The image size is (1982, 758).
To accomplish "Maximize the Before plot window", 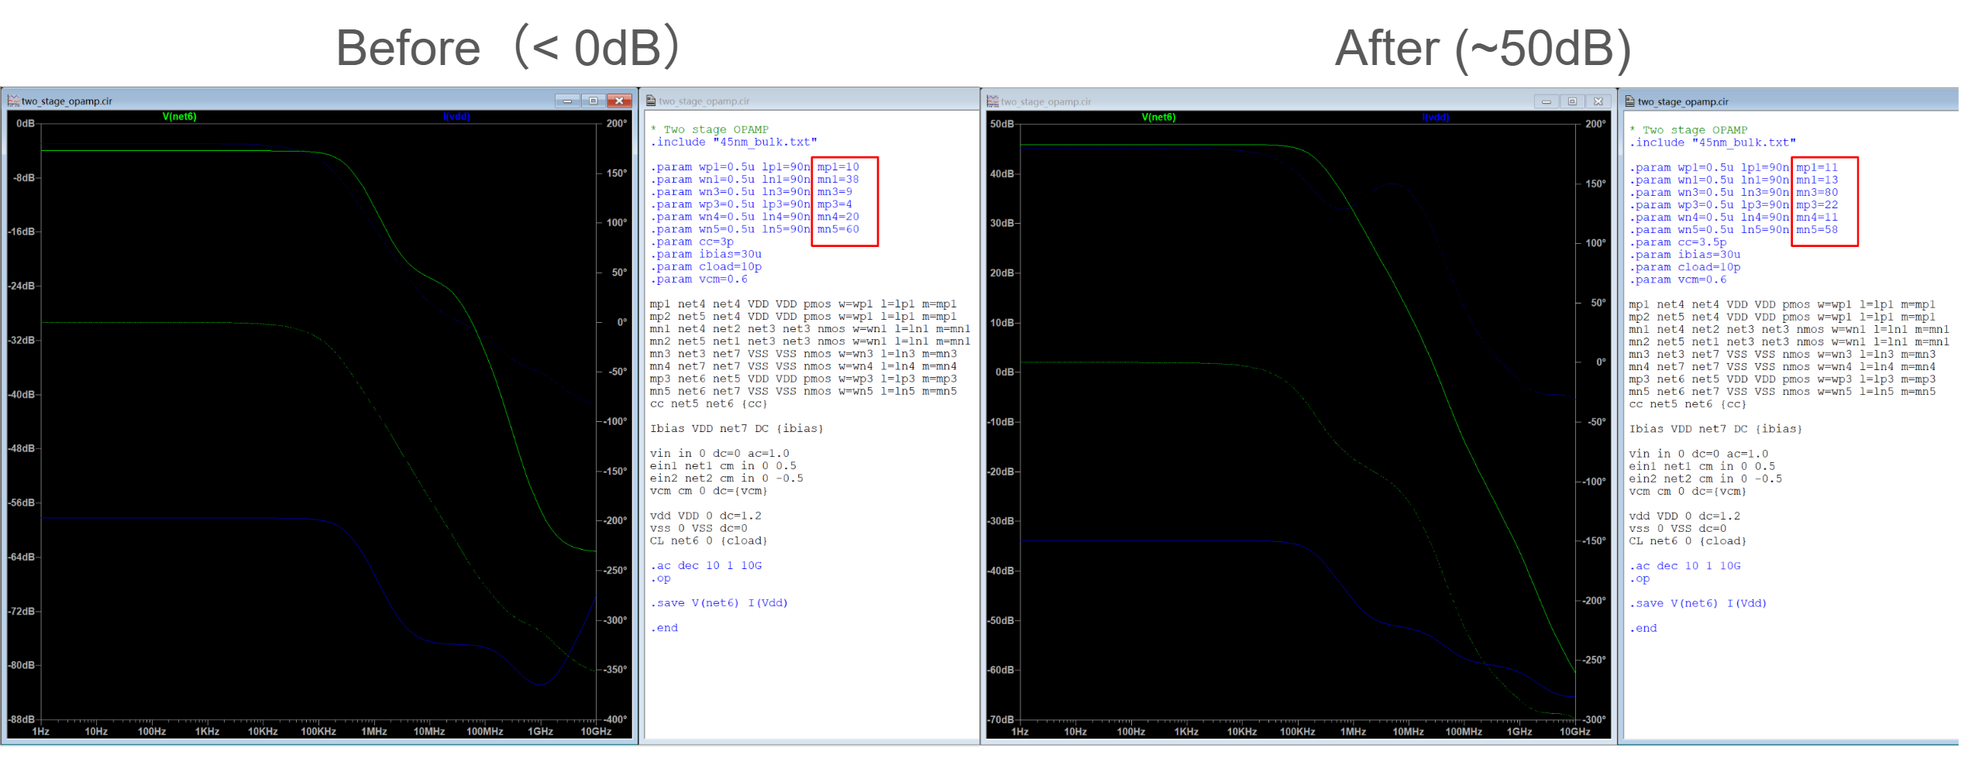I will tap(593, 101).
